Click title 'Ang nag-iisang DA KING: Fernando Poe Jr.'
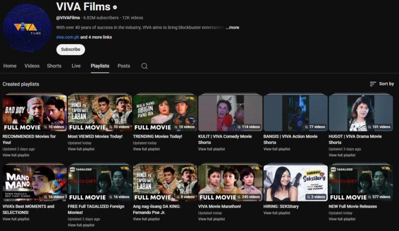This screenshot has height=231, width=399. click(157, 209)
